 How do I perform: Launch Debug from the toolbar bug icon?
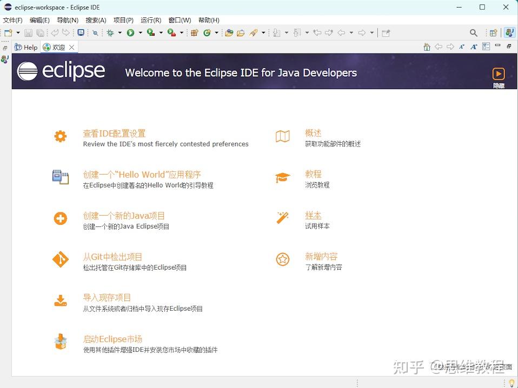[110, 33]
